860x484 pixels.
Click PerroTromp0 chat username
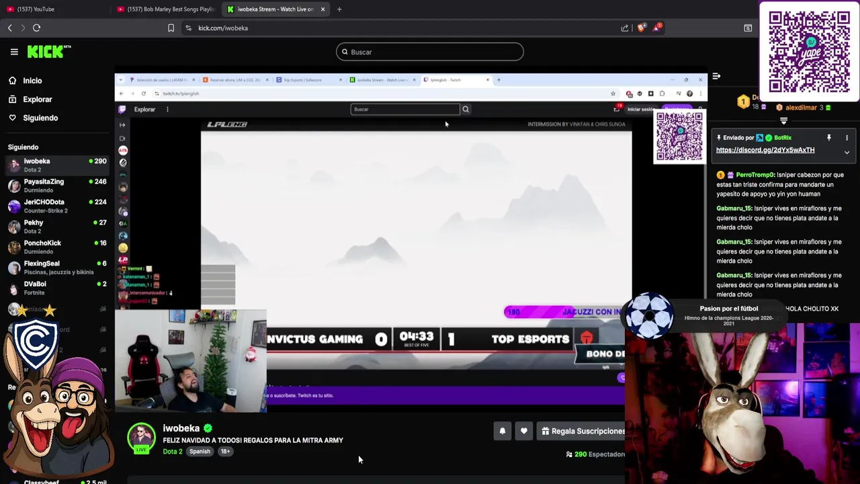pos(755,175)
